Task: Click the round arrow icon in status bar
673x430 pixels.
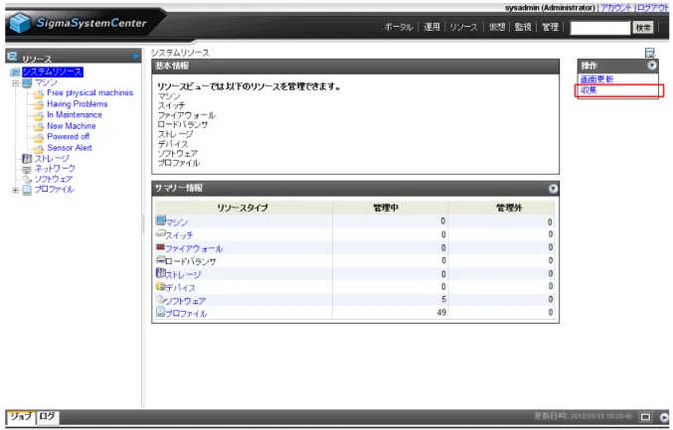Action: pyautogui.click(x=664, y=417)
